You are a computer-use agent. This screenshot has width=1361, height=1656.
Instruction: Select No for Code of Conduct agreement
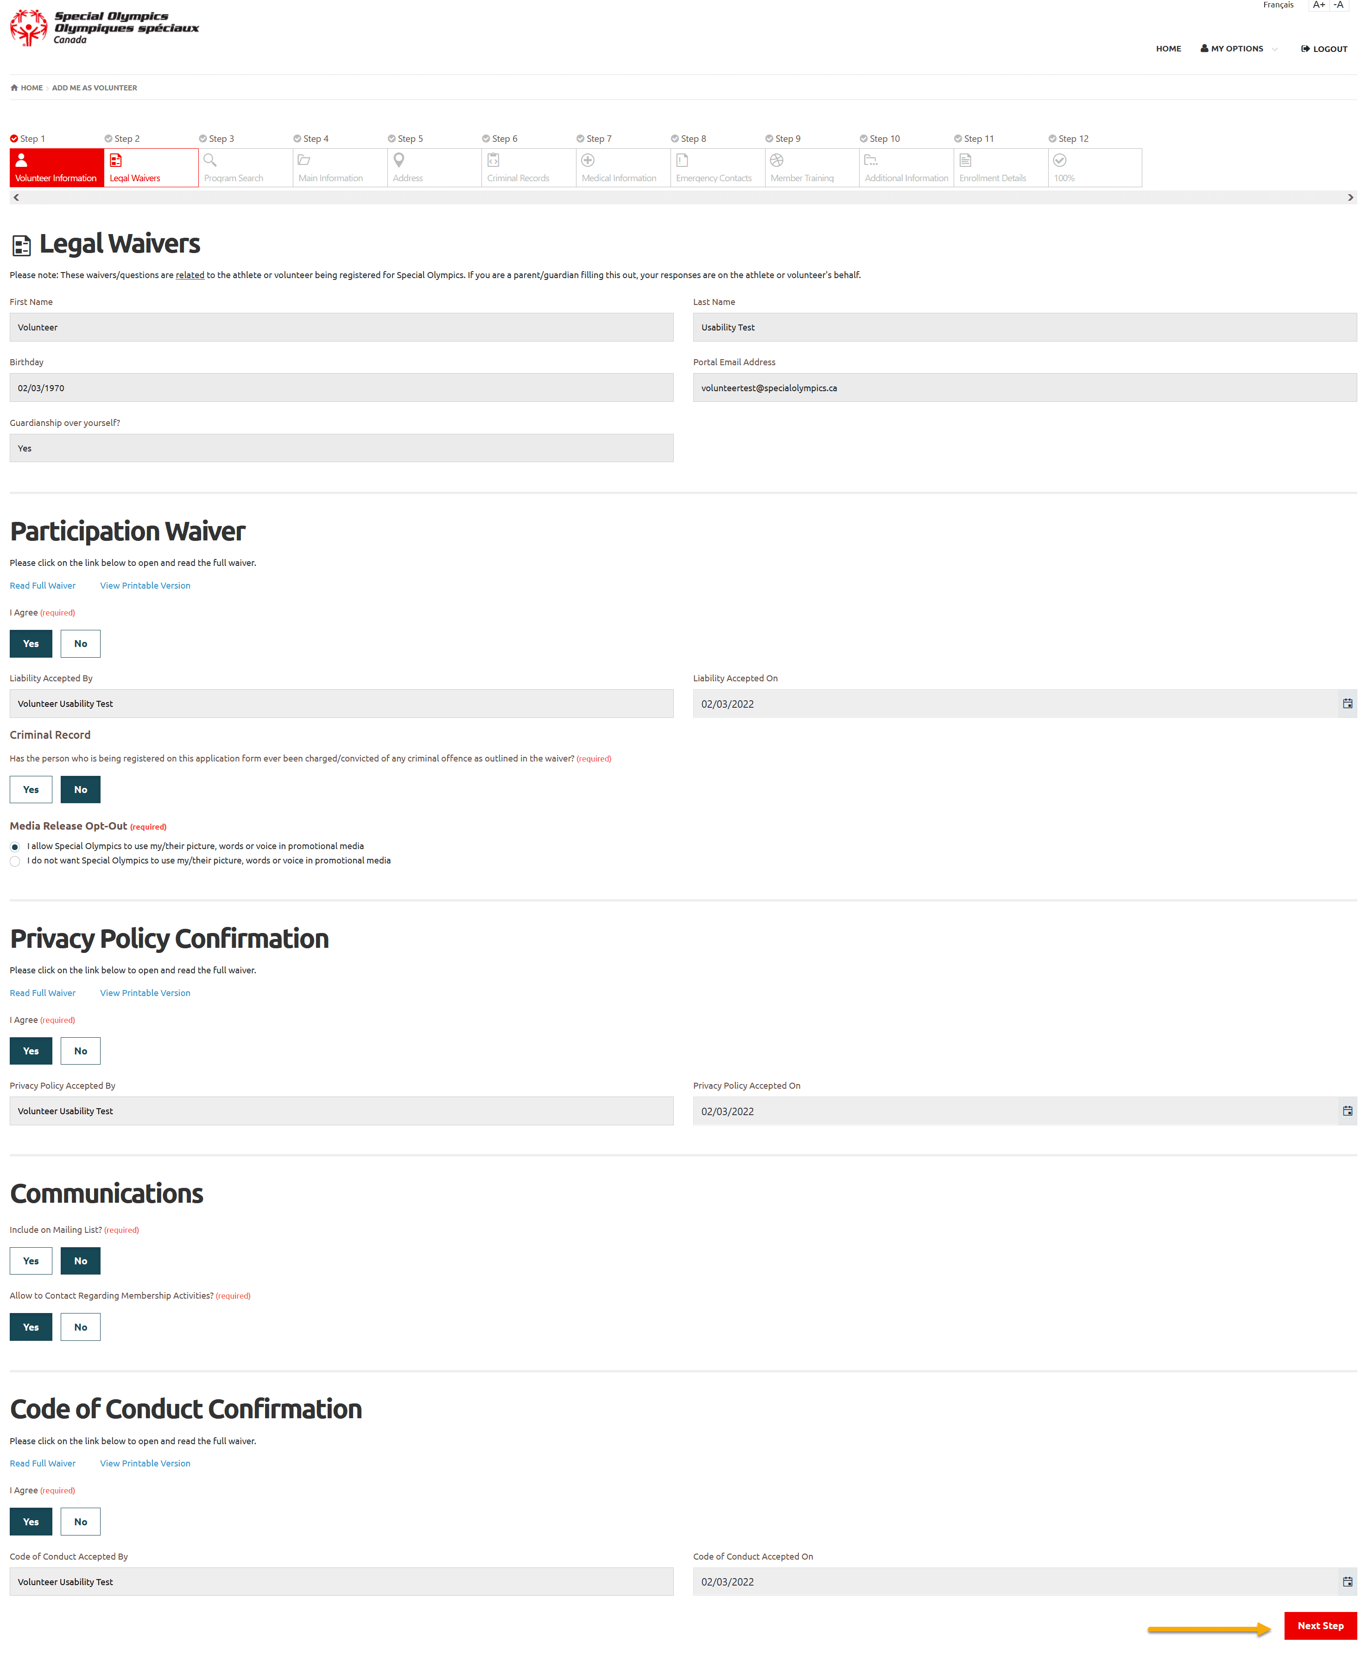(81, 1522)
